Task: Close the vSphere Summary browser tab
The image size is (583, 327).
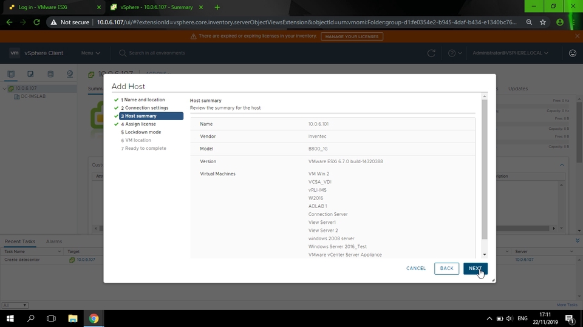Action: tap(201, 7)
